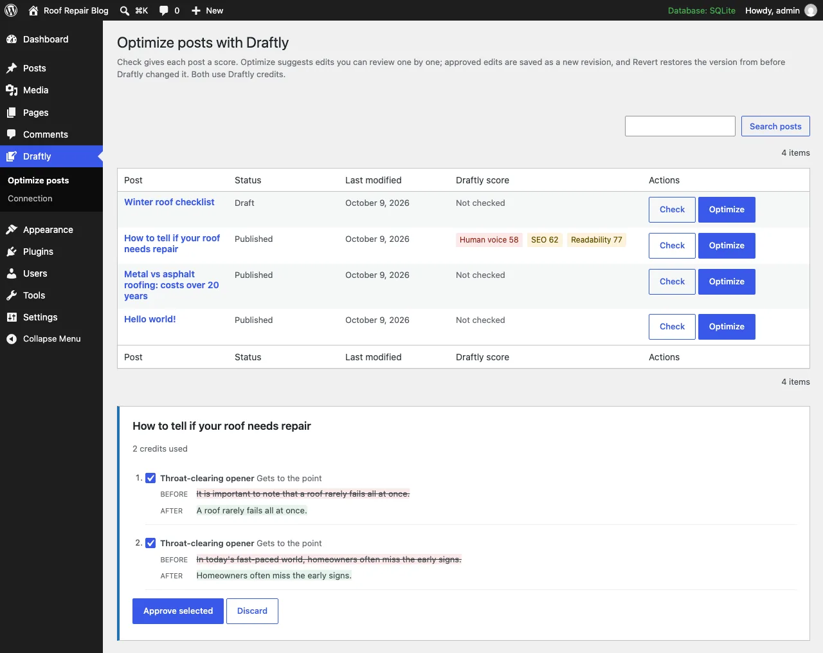The width and height of the screenshot is (823, 653).
Task: Click the Tools wrench icon
Action: coord(12,295)
